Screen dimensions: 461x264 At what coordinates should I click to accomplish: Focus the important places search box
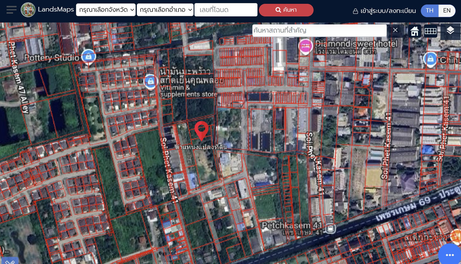pyautogui.click(x=319, y=30)
